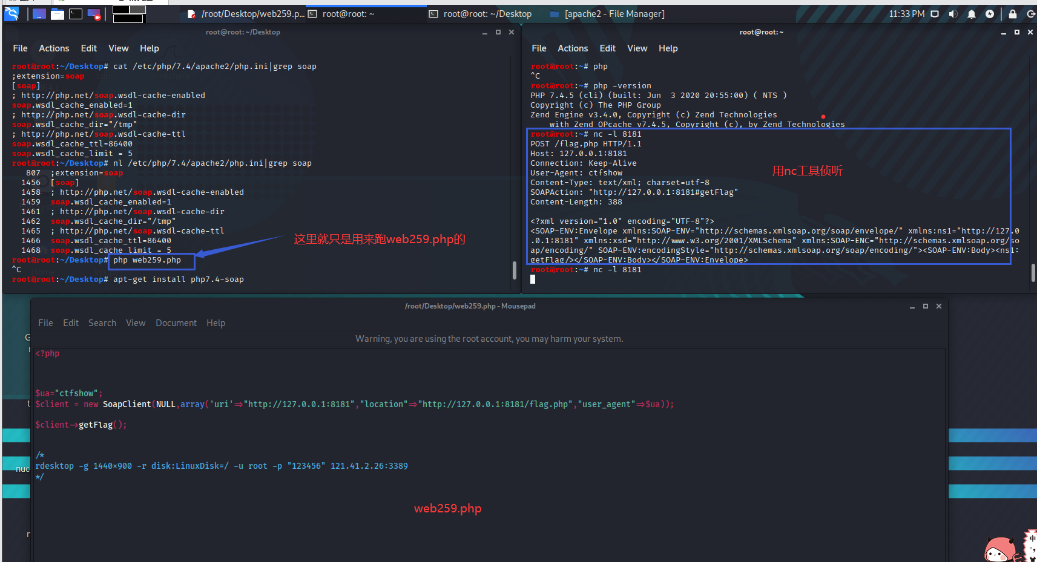Click the volume speaker tray icon
This screenshot has width=1037, height=562.
[x=953, y=14]
